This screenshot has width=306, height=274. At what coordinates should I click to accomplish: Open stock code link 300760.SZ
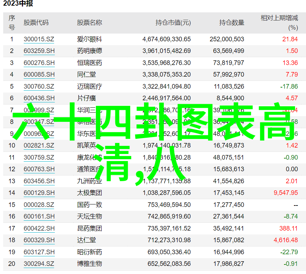[x=39, y=87]
